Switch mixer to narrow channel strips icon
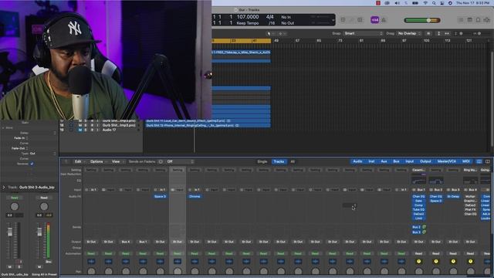This screenshot has width=494, height=278. (479, 161)
